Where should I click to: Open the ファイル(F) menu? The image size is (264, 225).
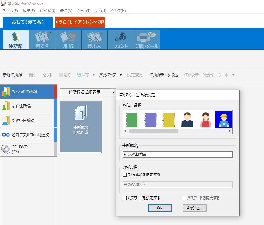pos(10,11)
